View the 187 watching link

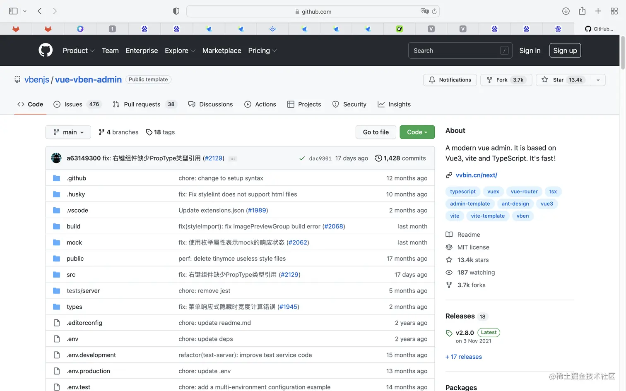[470, 273]
